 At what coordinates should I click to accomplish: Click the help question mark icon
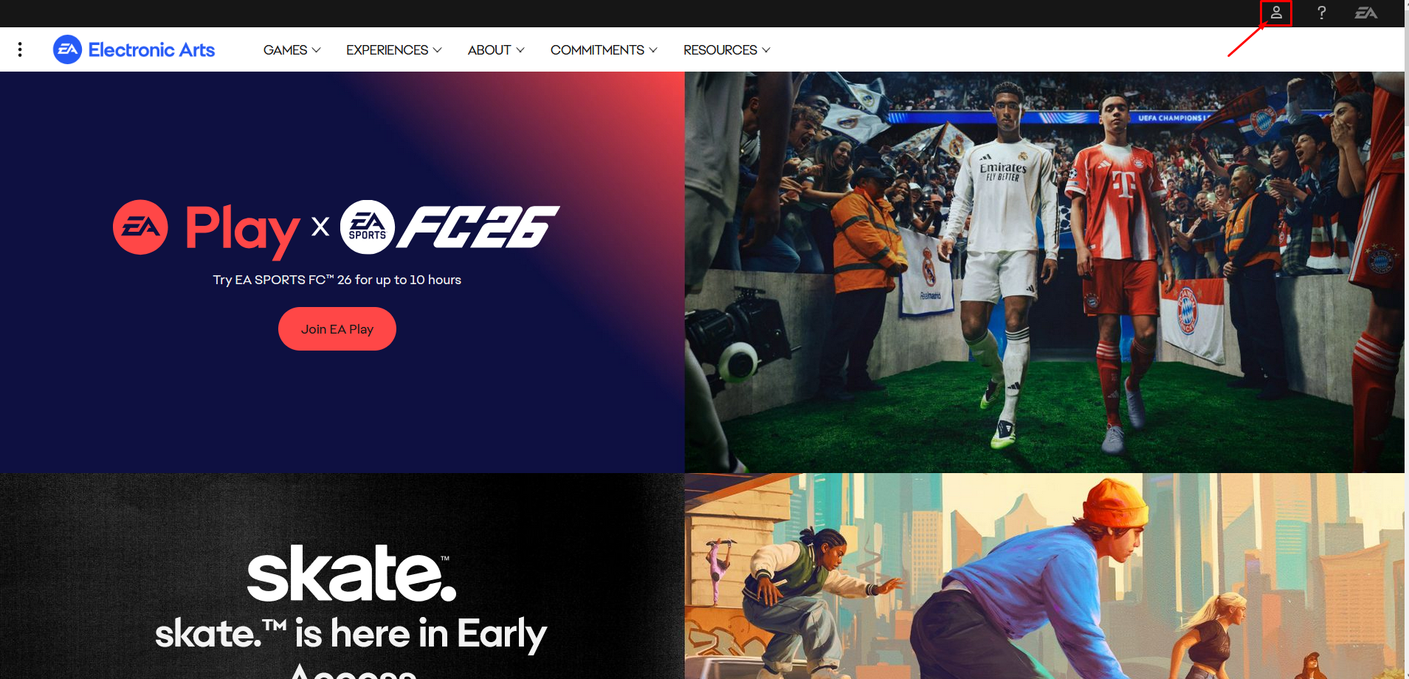click(x=1321, y=13)
